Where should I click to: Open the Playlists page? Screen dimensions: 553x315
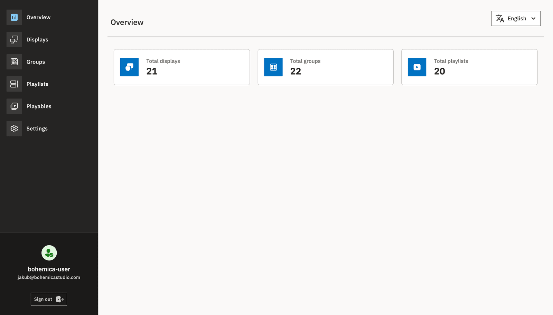coord(37,84)
